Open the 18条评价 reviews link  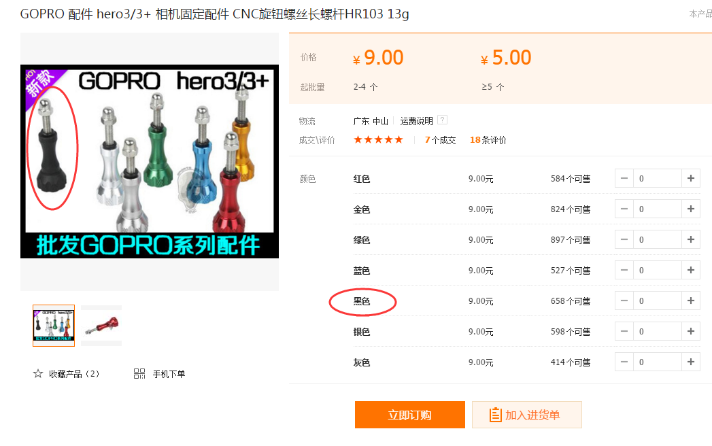click(x=488, y=140)
